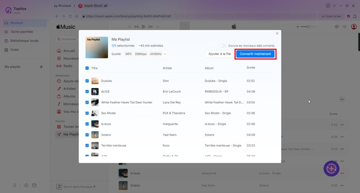Open Albums in Apple Music sidebar
The width and height of the screenshot is (360, 193).
(x=67, y=96)
